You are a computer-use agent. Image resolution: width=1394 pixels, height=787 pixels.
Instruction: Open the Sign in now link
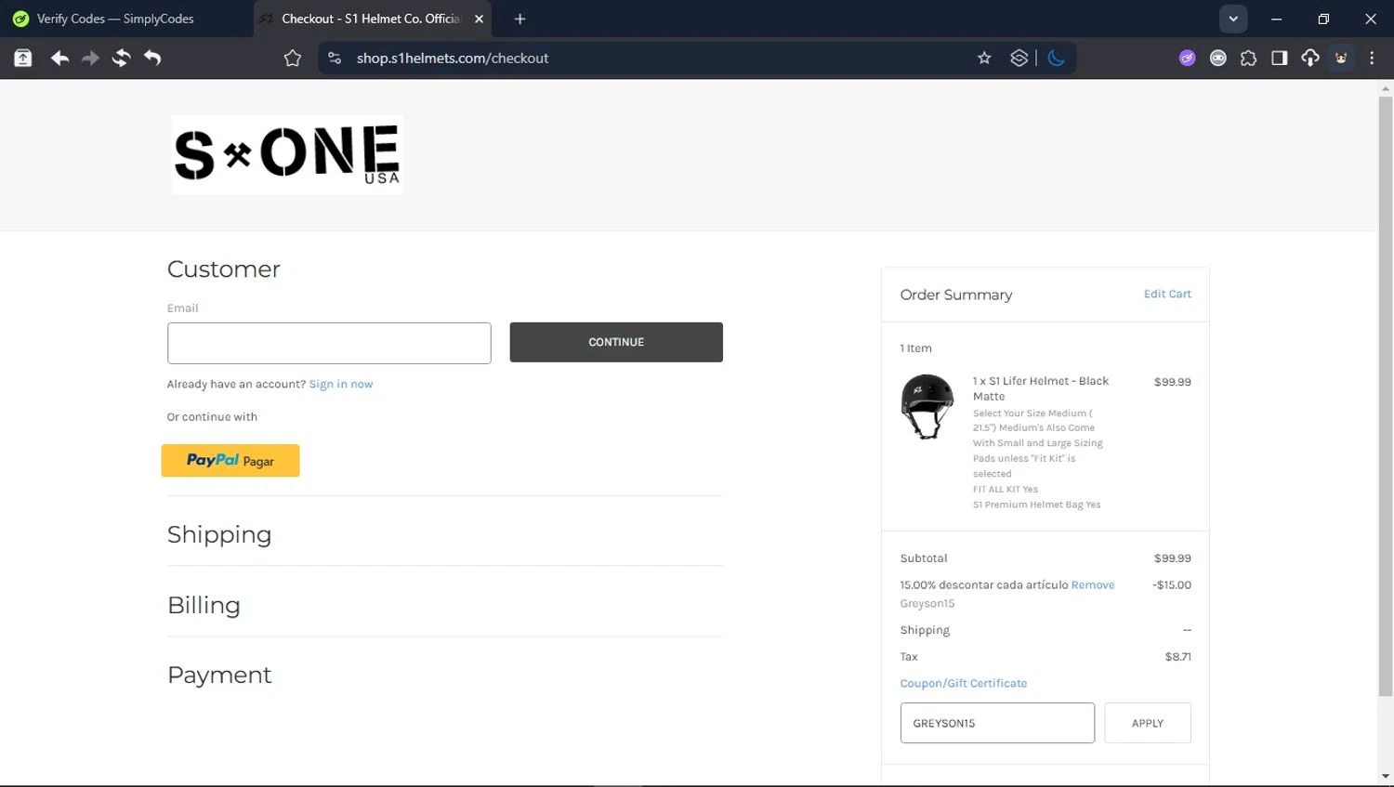(x=341, y=384)
